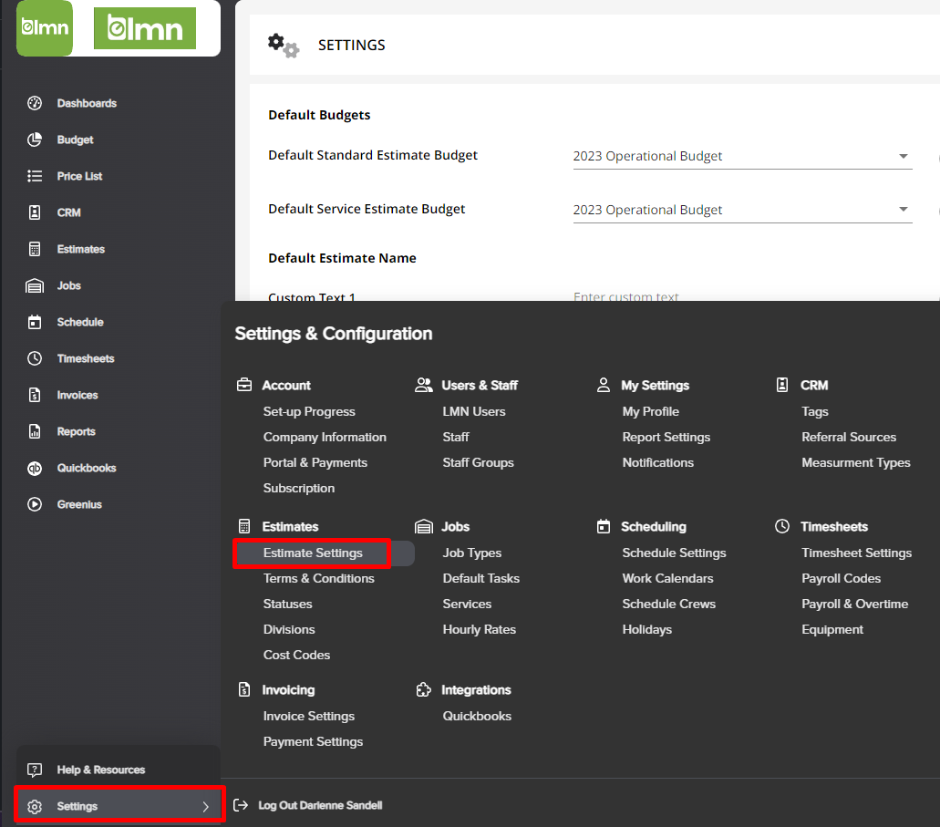940x827 pixels.
Task: Open Job Types settings
Action: [x=471, y=553]
